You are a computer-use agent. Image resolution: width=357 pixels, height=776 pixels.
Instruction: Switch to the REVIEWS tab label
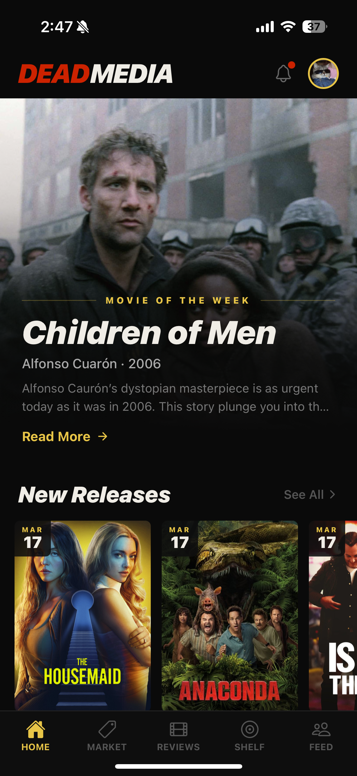coord(179,747)
